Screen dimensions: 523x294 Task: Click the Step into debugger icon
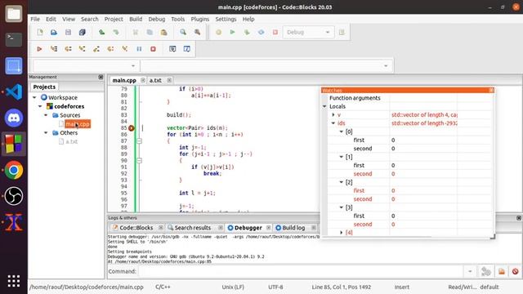tap(82, 49)
